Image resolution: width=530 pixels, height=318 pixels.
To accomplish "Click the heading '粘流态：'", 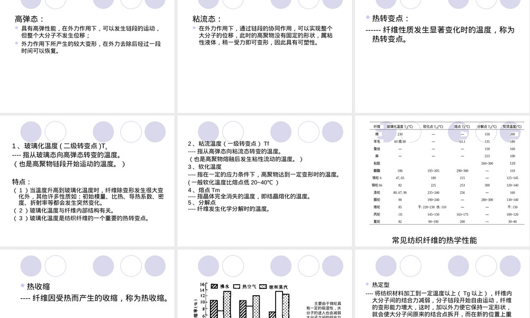I will click(207, 19).
